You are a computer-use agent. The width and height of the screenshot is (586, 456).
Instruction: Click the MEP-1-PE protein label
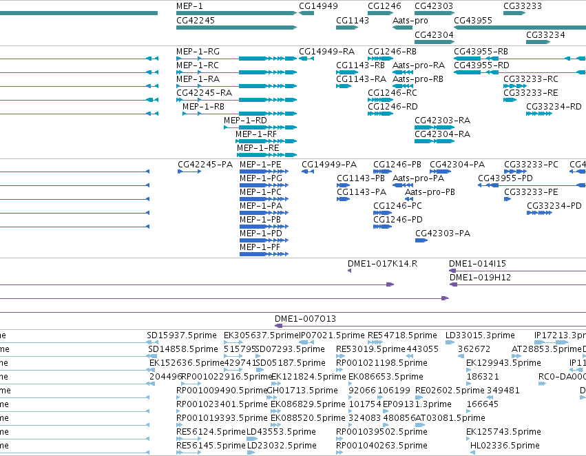pyautogui.click(x=260, y=165)
